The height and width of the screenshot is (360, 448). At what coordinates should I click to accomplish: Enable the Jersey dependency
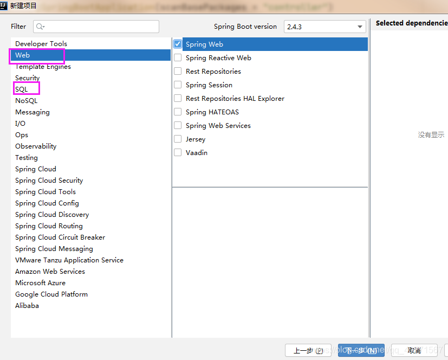(177, 139)
